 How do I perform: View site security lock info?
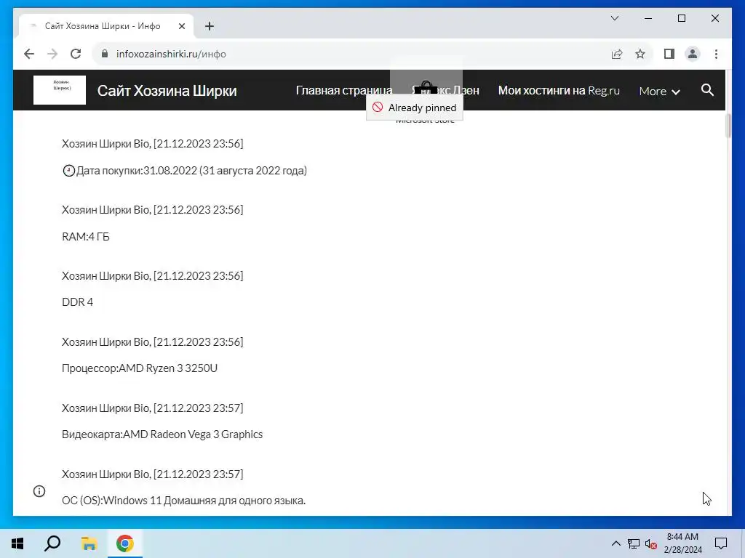click(105, 54)
